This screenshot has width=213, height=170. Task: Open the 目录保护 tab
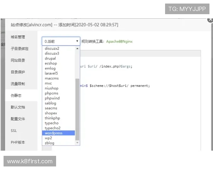[x=18, y=72]
